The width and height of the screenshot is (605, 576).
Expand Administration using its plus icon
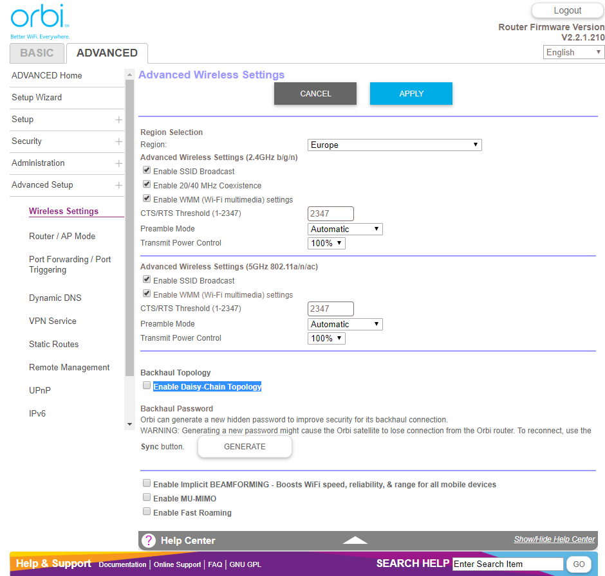pos(118,164)
